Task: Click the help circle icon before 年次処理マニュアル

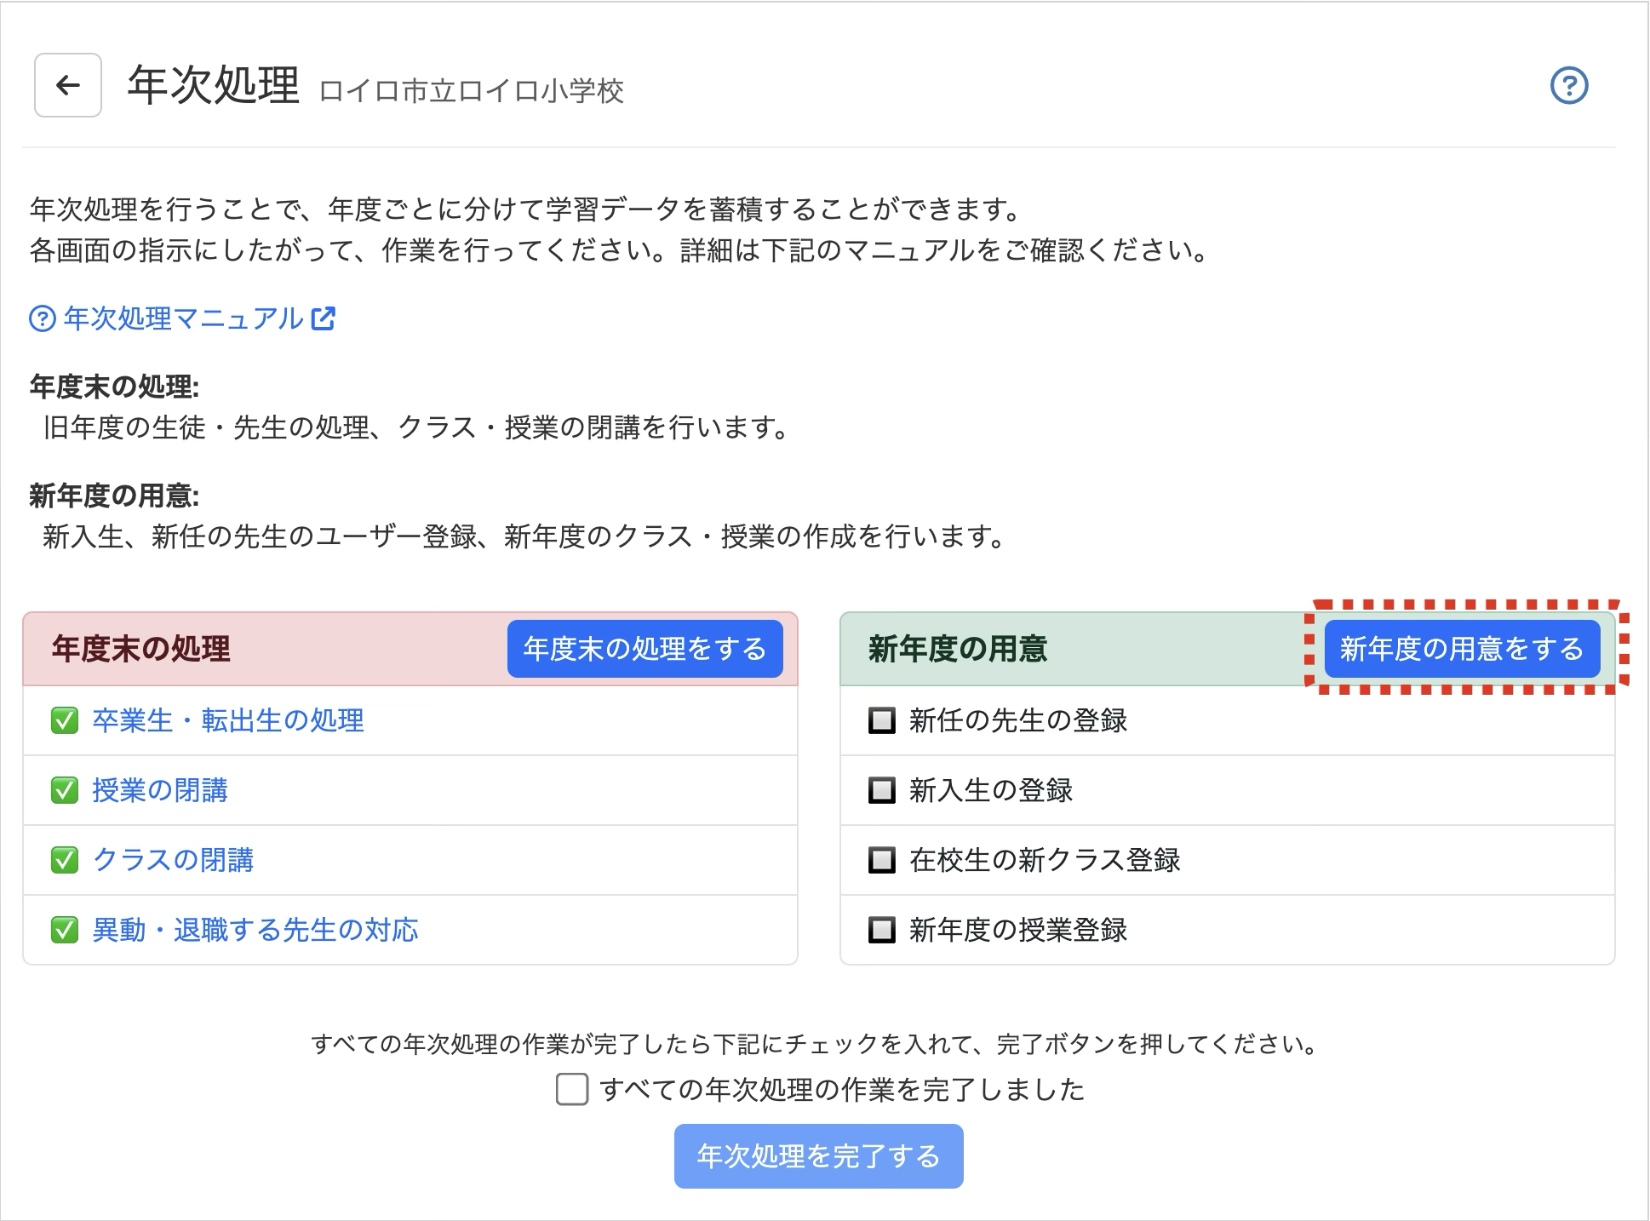Action: pyautogui.click(x=42, y=318)
